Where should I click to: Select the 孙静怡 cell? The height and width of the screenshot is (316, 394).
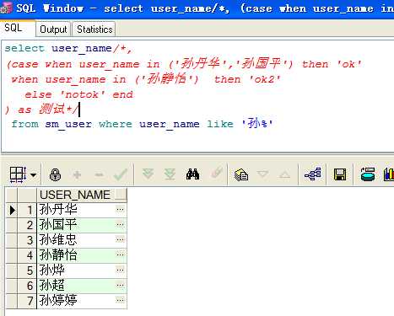pos(76,255)
